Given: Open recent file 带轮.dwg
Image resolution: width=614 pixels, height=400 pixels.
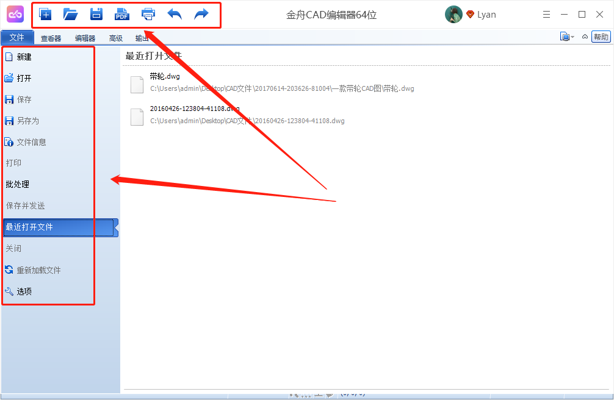Looking at the screenshot, I should click(x=165, y=76).
